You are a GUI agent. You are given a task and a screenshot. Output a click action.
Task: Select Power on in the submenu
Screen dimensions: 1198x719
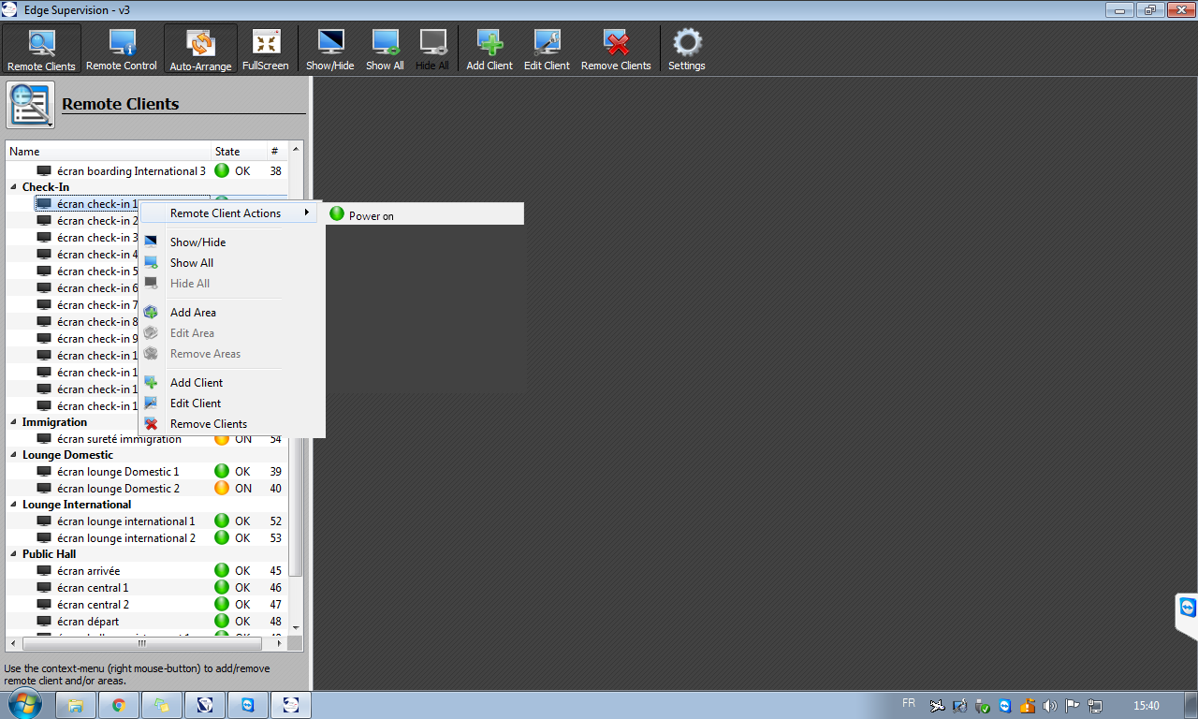coord(372,215)
